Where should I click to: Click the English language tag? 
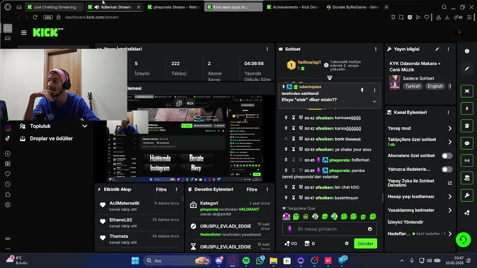[435, 86]
